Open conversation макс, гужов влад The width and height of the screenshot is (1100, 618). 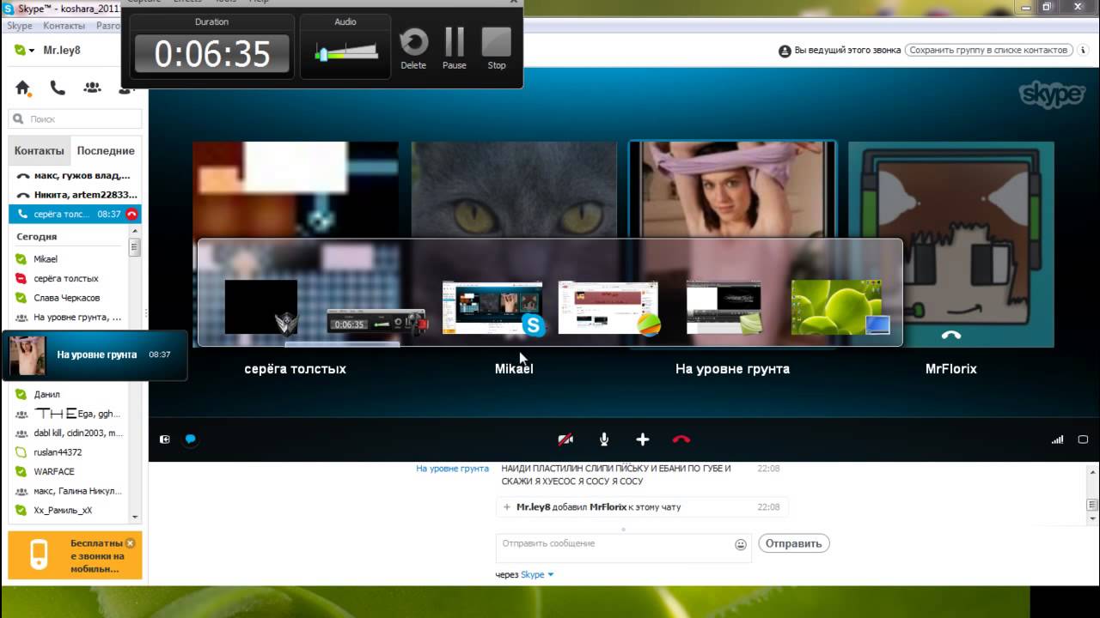click(x=75, y=175)
